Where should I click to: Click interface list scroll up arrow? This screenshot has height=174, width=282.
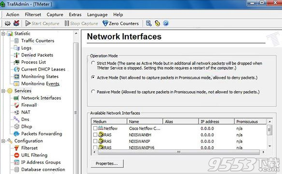click(269, 121)
